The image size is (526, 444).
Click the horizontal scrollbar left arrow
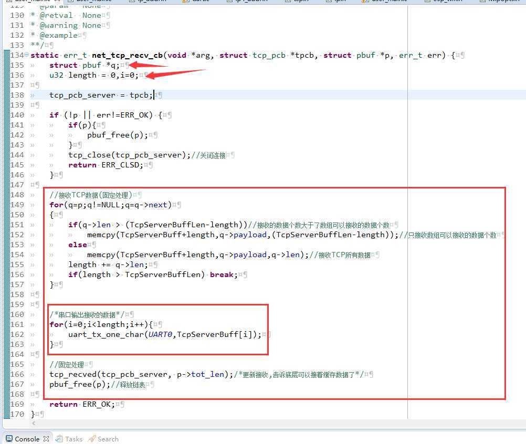coord(33,423)
